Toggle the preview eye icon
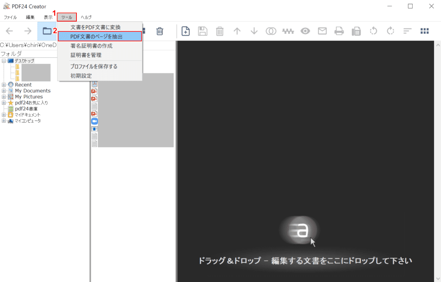Screen dimensions: 441x282 click(305, 31)
